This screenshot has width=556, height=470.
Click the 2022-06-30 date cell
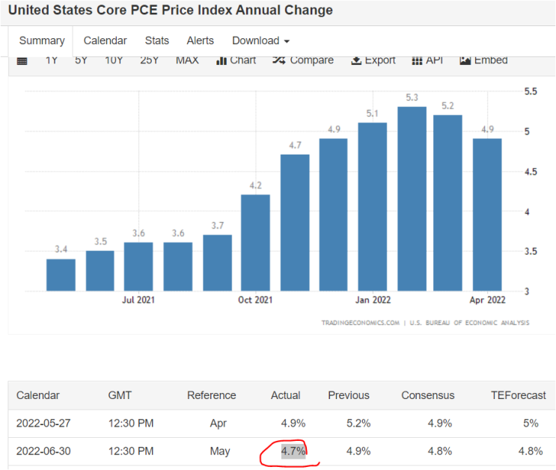click(x=43, y=451)
